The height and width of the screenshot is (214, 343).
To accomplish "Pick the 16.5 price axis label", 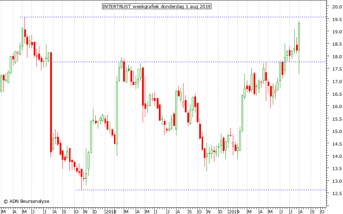I will 337,94.
